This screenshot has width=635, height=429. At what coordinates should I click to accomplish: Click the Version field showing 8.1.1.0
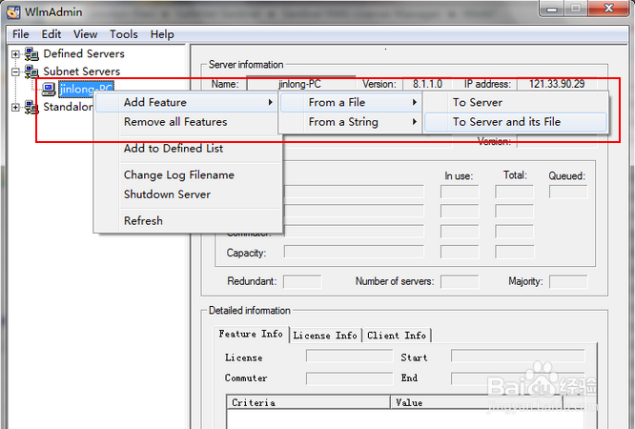428,84
